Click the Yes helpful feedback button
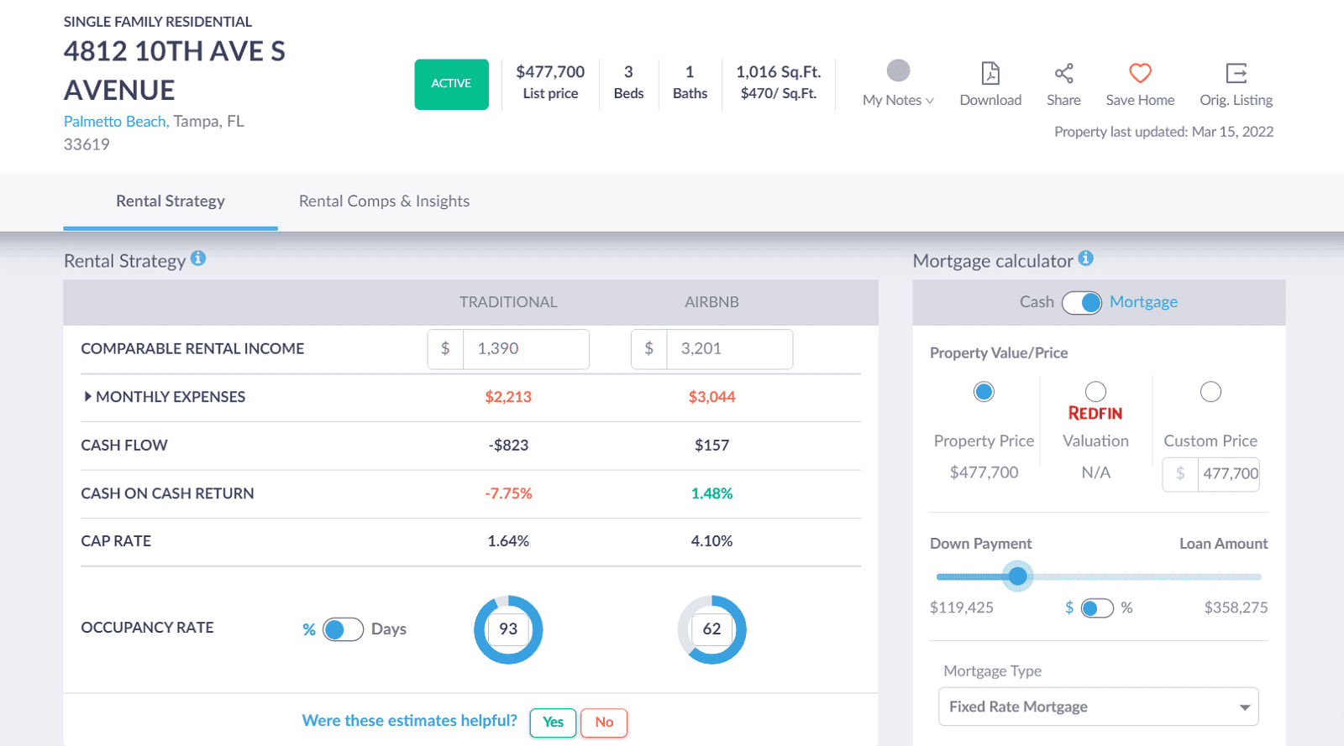This screenshot has height=746, width=1344. (553, 723)
